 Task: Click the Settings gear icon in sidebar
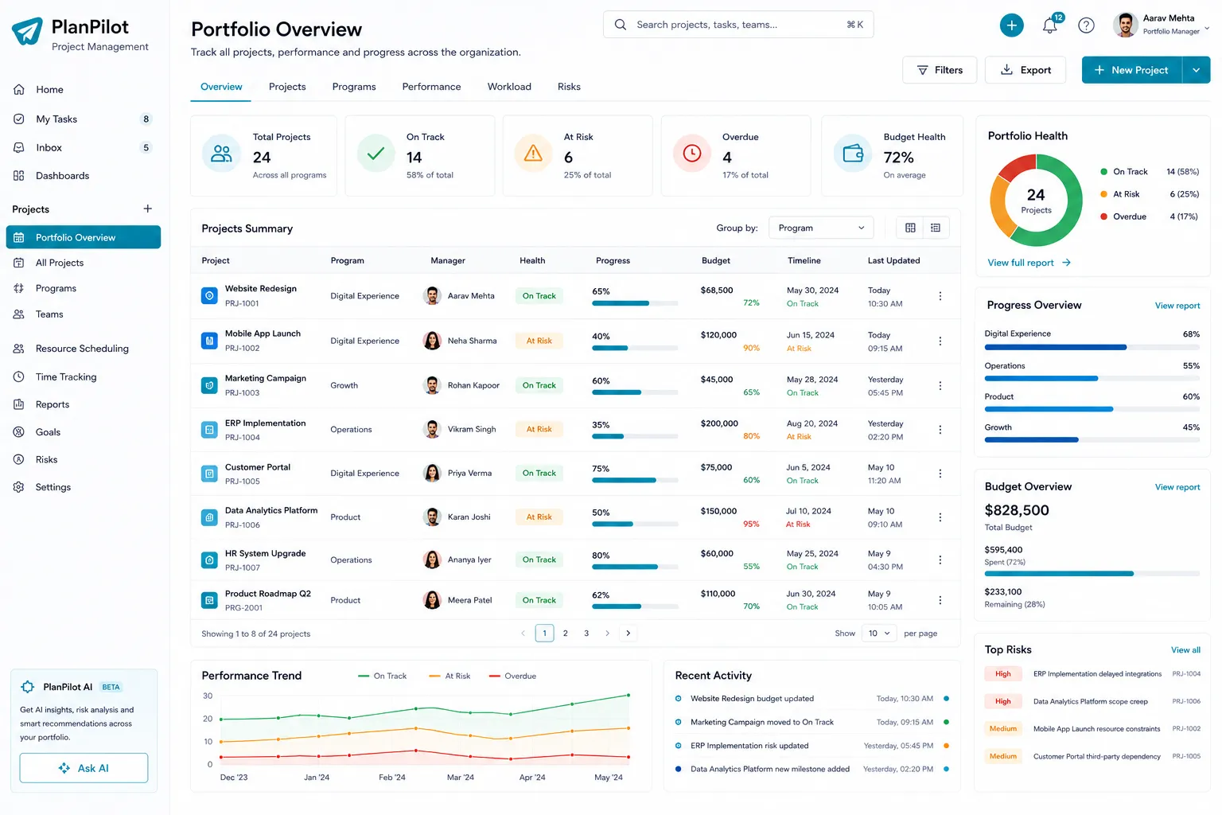tap(19, 486)
